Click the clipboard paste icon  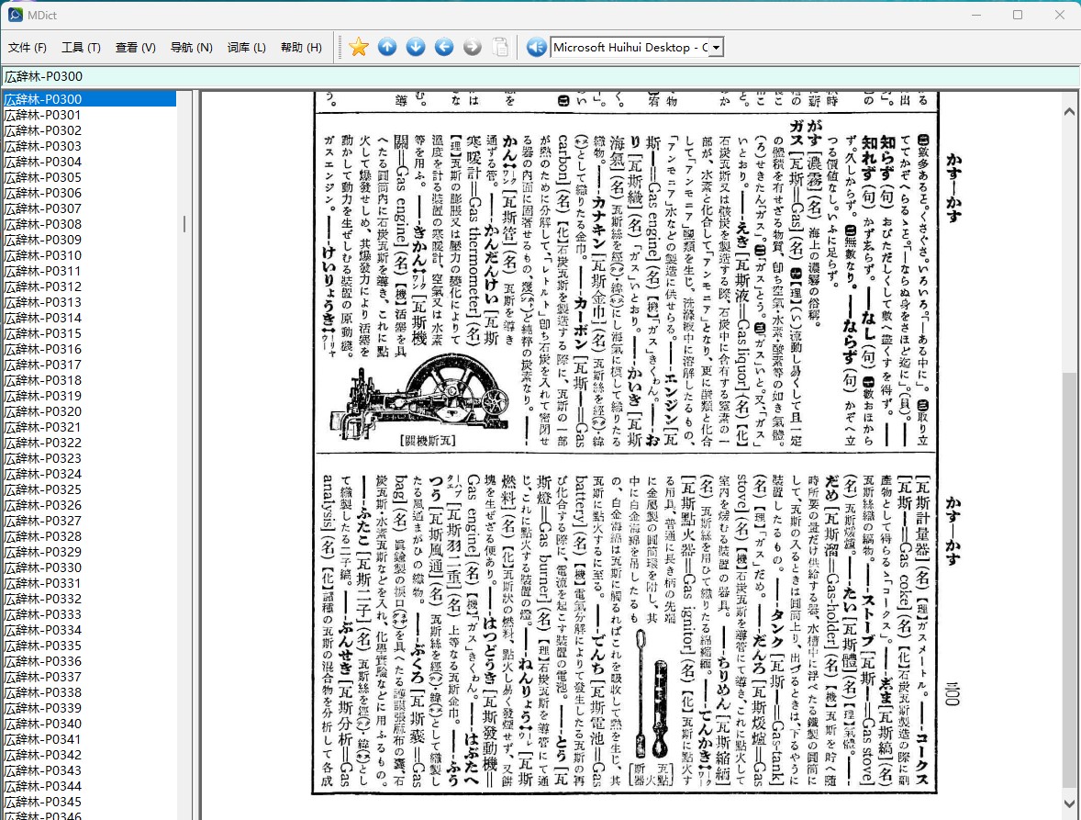click(x=500, y=47)
